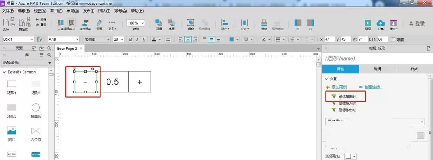Viewport: 433px width, 160px height.
Task: Click the 添加用例 (add case) link
Action: 339,87
